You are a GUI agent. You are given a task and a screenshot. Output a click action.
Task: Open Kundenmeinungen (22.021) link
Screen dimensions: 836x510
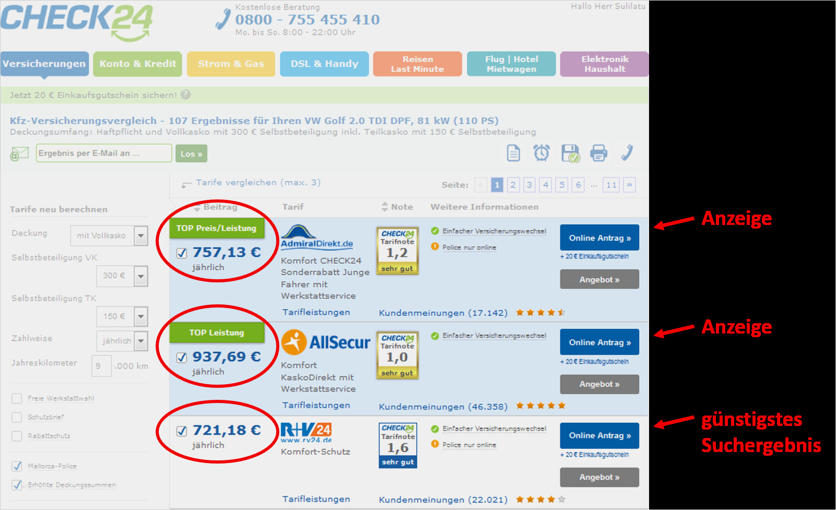tap(443, 500)
